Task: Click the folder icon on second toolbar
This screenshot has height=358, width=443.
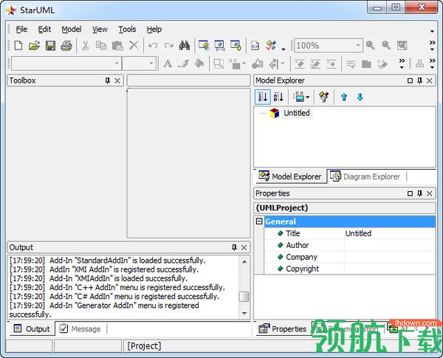Action: tap(366, 64)
